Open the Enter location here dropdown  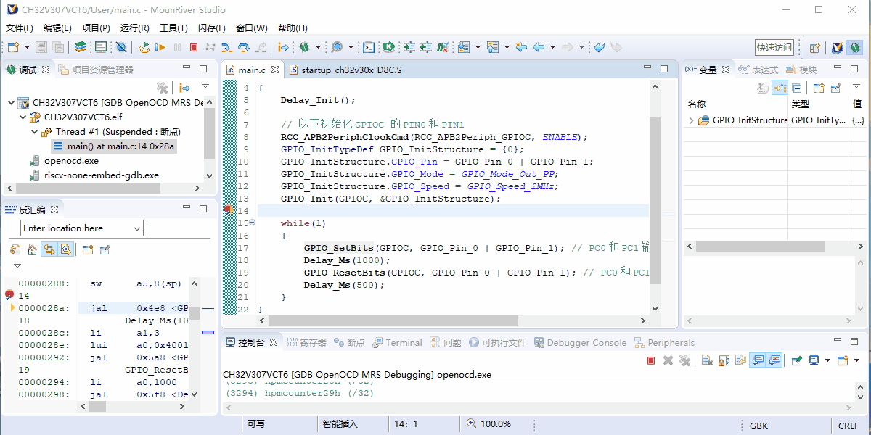pyautogui.click(x=137, y=228)
